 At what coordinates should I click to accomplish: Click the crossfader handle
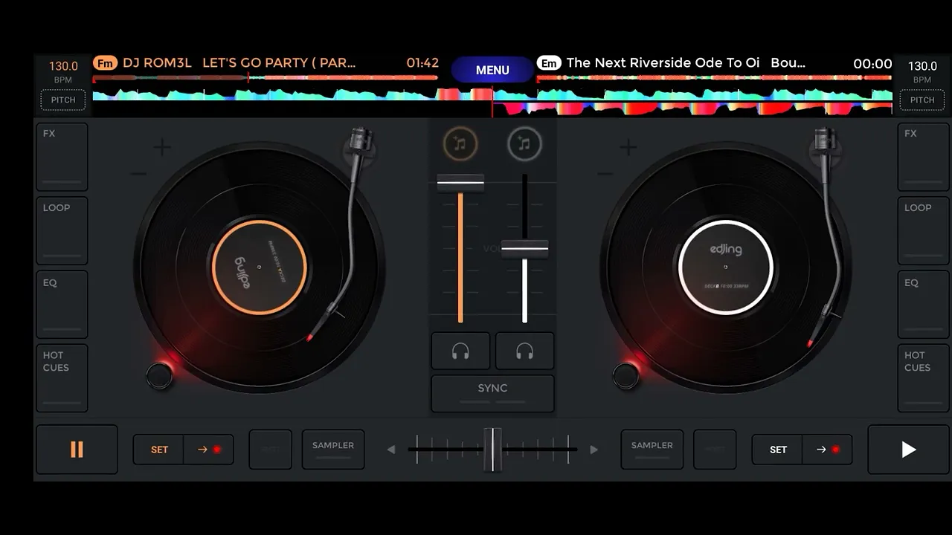pos(492,450)
